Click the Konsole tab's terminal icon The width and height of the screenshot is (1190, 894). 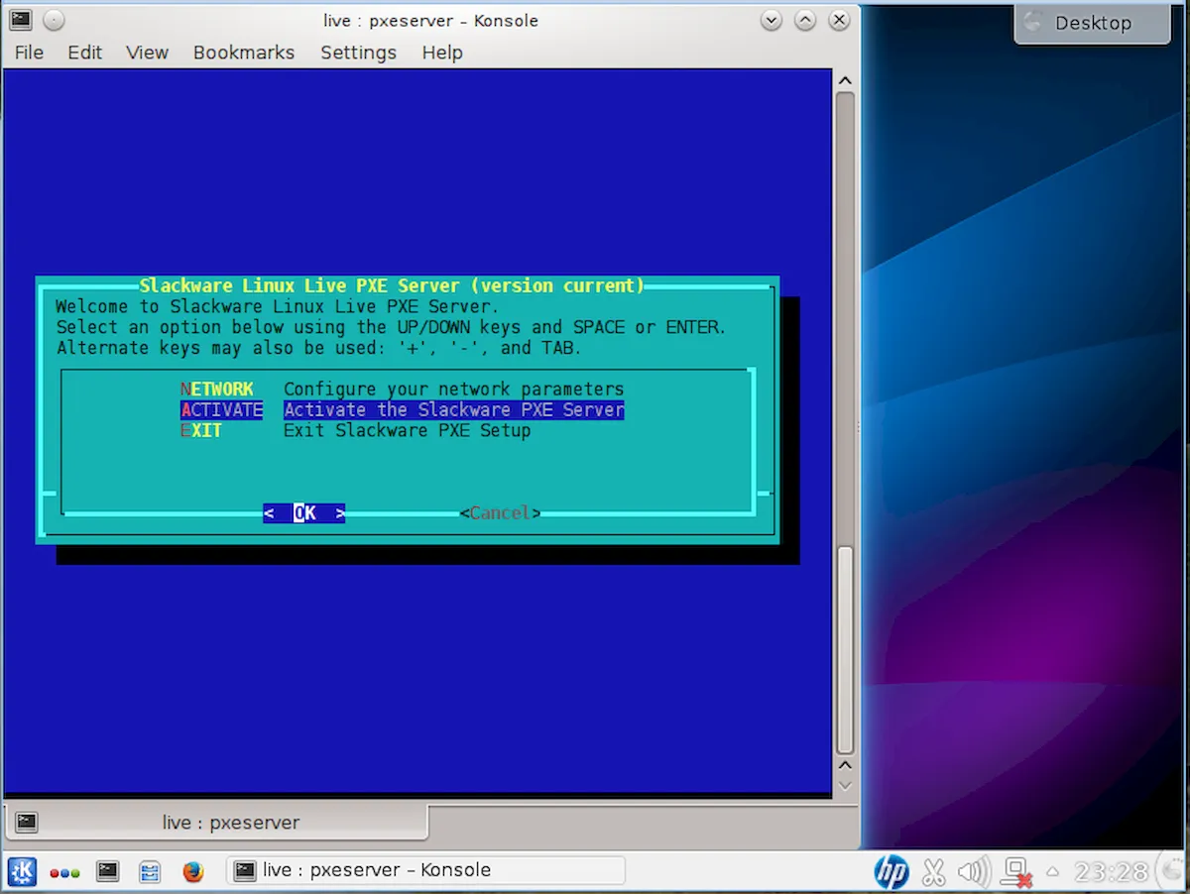coord(28,823)
